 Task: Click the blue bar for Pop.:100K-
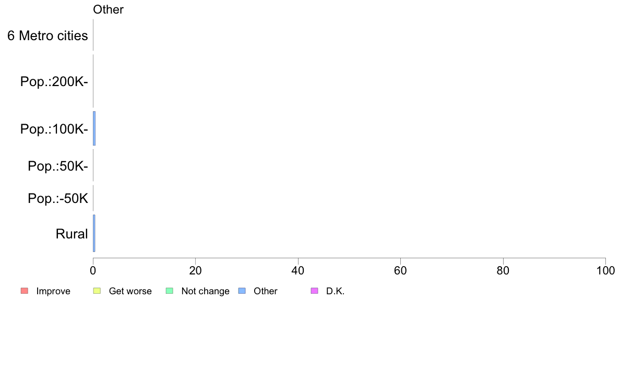tap(94, 128)
